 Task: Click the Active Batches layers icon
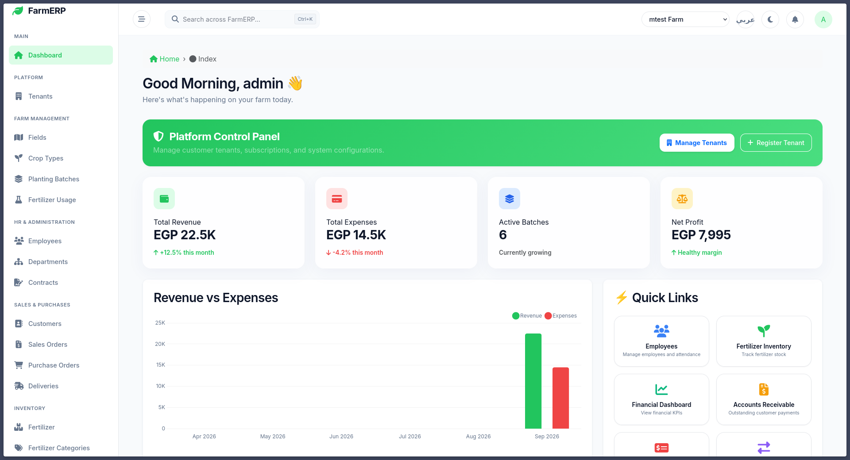[510, 199]
